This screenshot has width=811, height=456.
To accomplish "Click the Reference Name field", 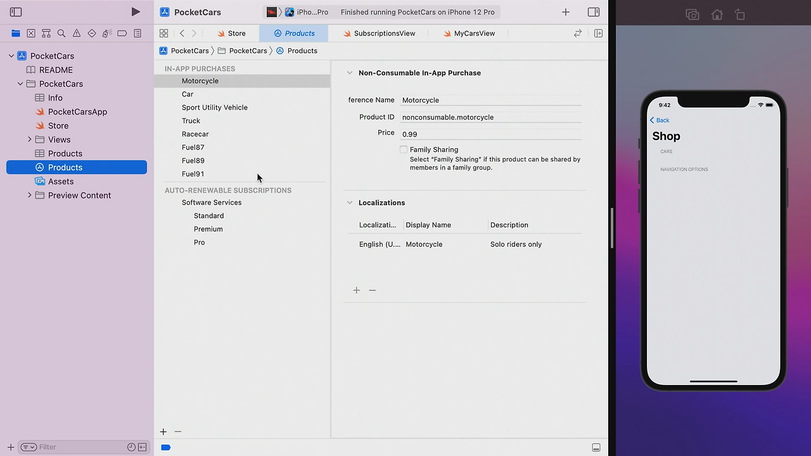I will tap(491, 100).
